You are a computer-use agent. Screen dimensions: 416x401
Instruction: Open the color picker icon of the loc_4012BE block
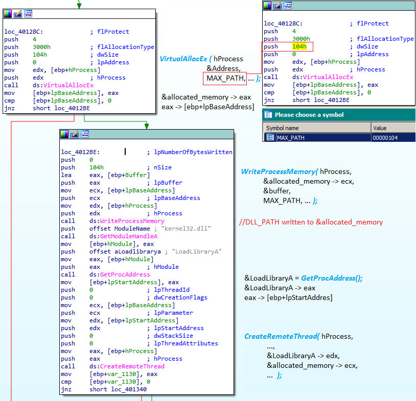click(64, 134)
